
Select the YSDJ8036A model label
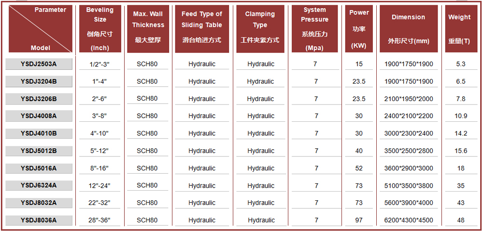[x=39, y=220]
